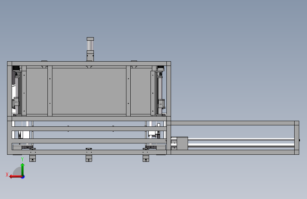Select the large central panel of the frame
This screenshot has height=199, width=307.
point(89,91)
